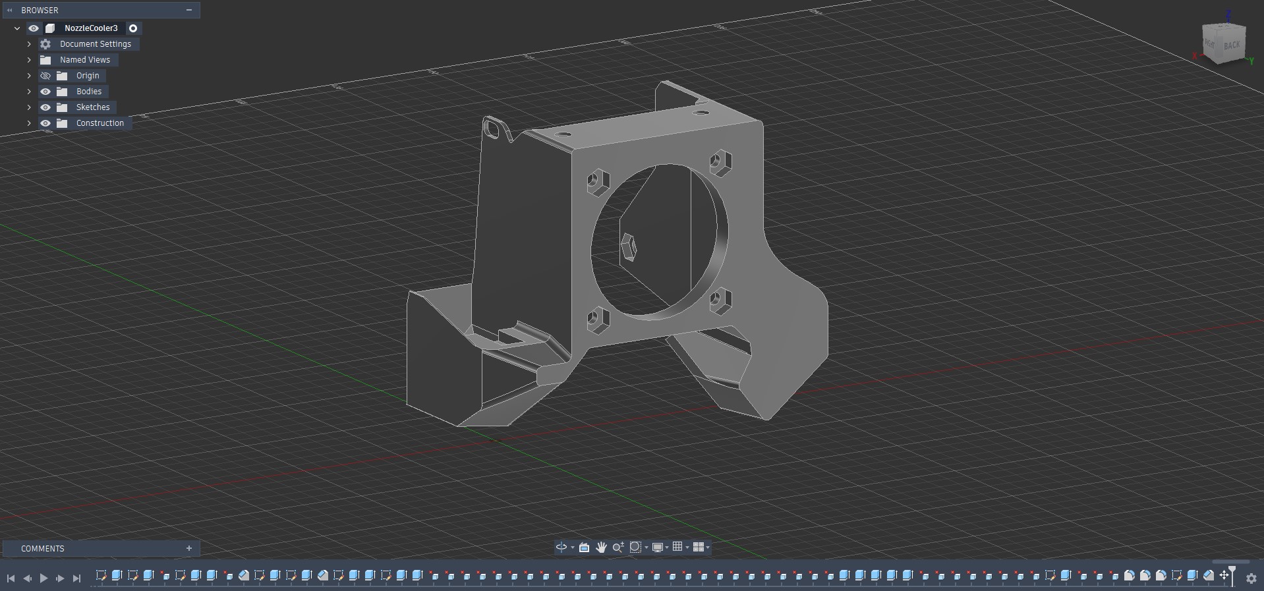Select the Orbit navigation tool
Image resolution: width=1264 pixels, height=591 pixels.
(x=561, y=547)
